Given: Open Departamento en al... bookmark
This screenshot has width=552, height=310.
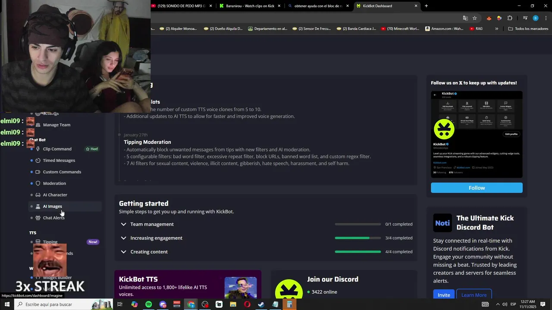Looking at the screenshot, I should pos(267,29).
